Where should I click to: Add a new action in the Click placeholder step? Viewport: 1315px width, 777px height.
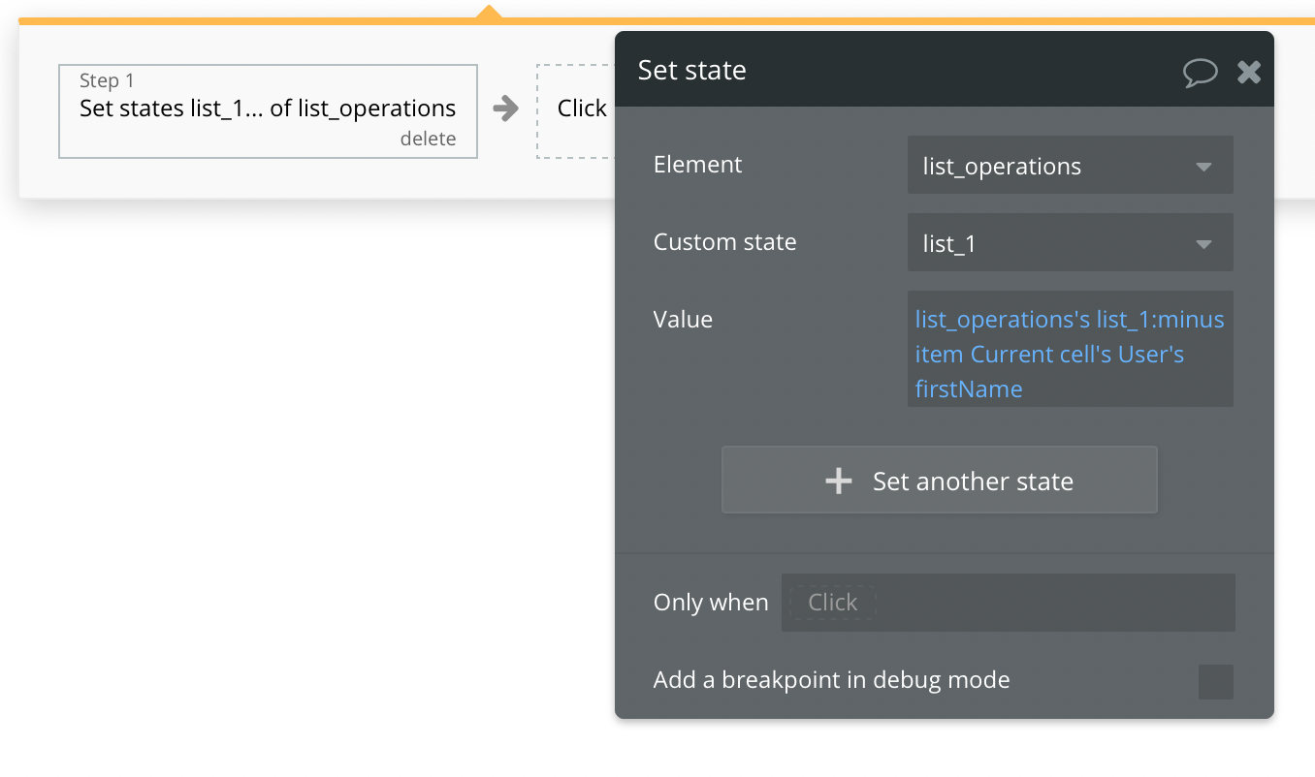(x=577, y=111)
